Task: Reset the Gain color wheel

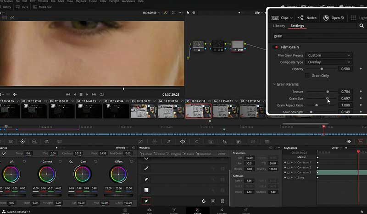Action: click(96, 161)
